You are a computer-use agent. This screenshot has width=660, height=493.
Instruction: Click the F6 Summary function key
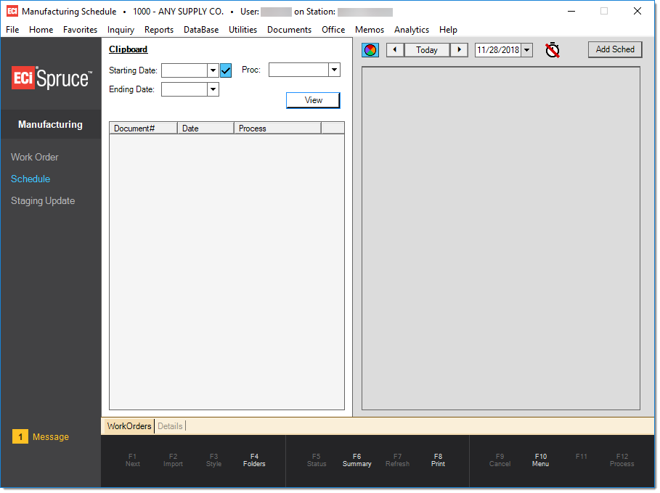[x=357, y=460]
